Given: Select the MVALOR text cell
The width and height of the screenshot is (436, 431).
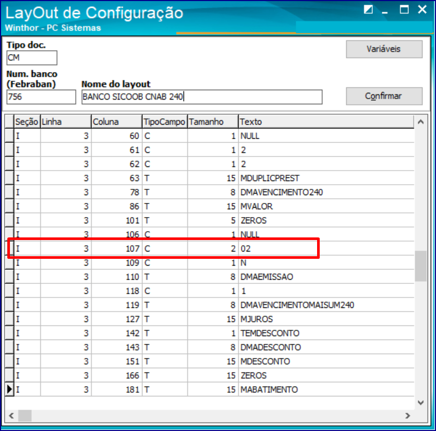Looking at the screenshot, I should pos(326,206).
